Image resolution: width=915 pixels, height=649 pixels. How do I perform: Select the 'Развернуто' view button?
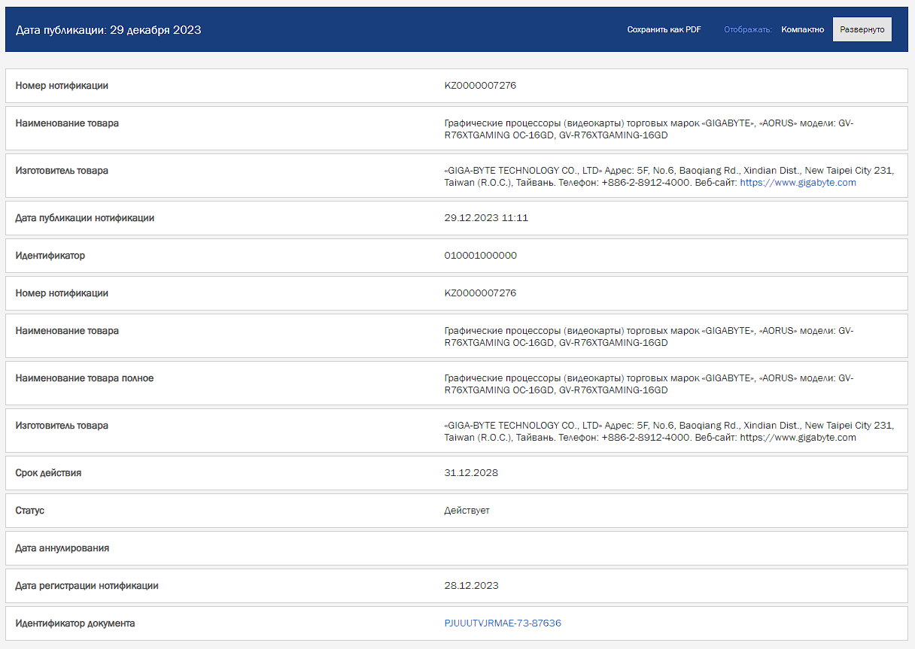point(862,29)
